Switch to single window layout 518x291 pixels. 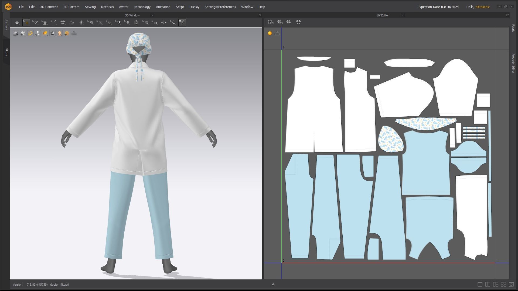[480, 284]
